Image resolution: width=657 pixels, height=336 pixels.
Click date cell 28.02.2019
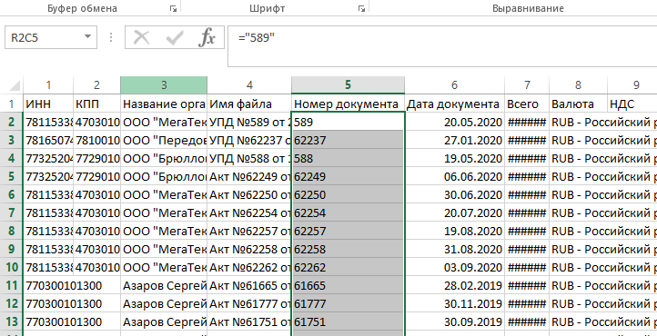pos(455,285)
